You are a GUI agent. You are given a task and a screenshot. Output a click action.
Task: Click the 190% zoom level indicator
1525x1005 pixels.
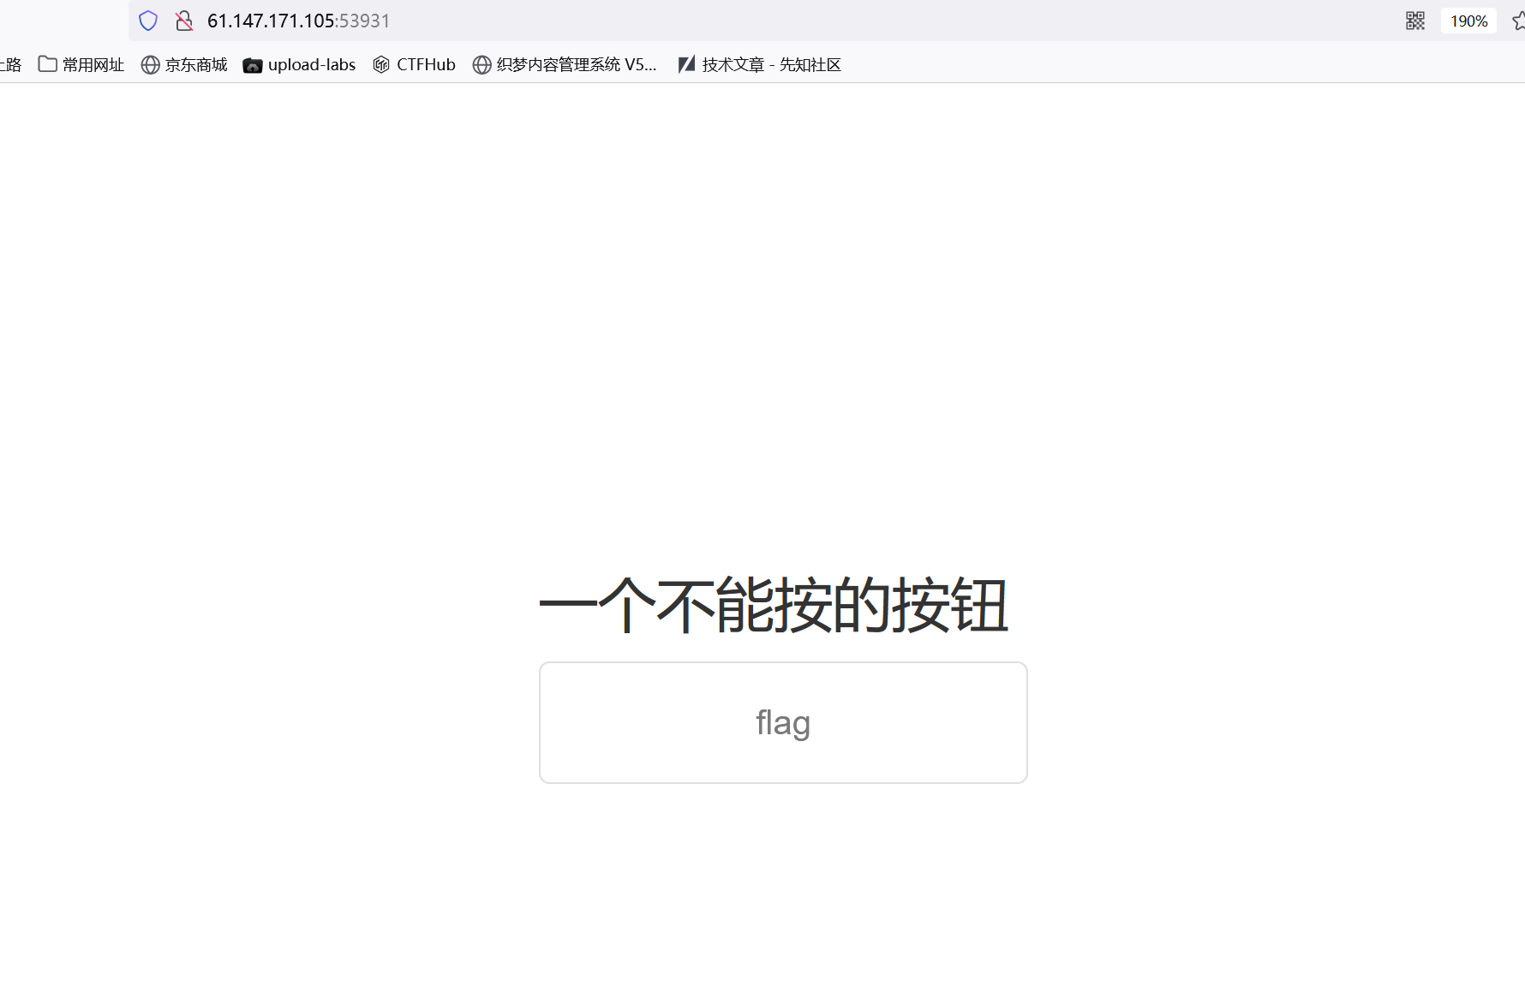pyautogui.click(x=1468, y=21)
